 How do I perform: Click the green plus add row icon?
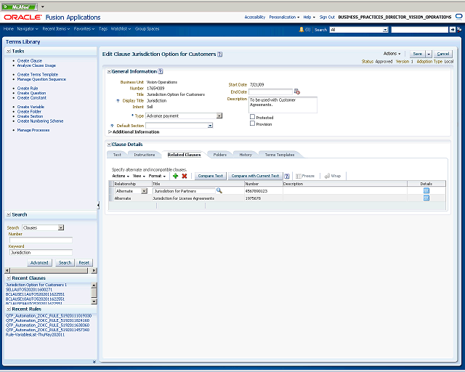pyautogui.click(x=175, y=176)
